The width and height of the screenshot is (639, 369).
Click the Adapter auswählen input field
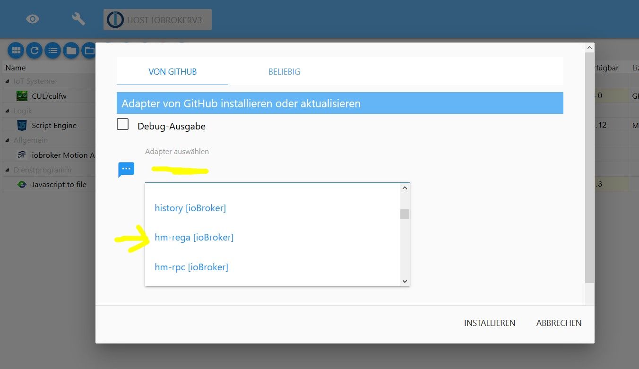point(277,171)
